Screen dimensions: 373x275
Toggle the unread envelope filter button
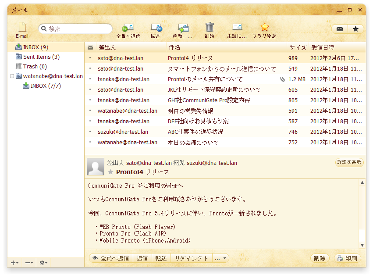(340, 29)
